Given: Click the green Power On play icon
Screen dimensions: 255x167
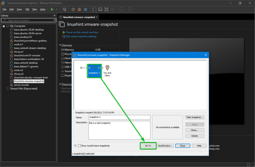Looking at the screenshot, I should pyautogui.click(x=52, y=9).
